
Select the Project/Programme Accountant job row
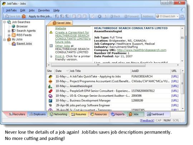point(113,81)
